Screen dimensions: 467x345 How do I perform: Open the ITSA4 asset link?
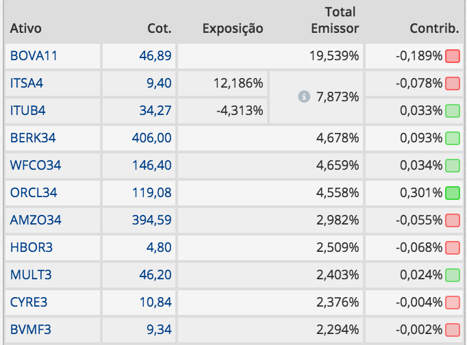pos(28,84)
